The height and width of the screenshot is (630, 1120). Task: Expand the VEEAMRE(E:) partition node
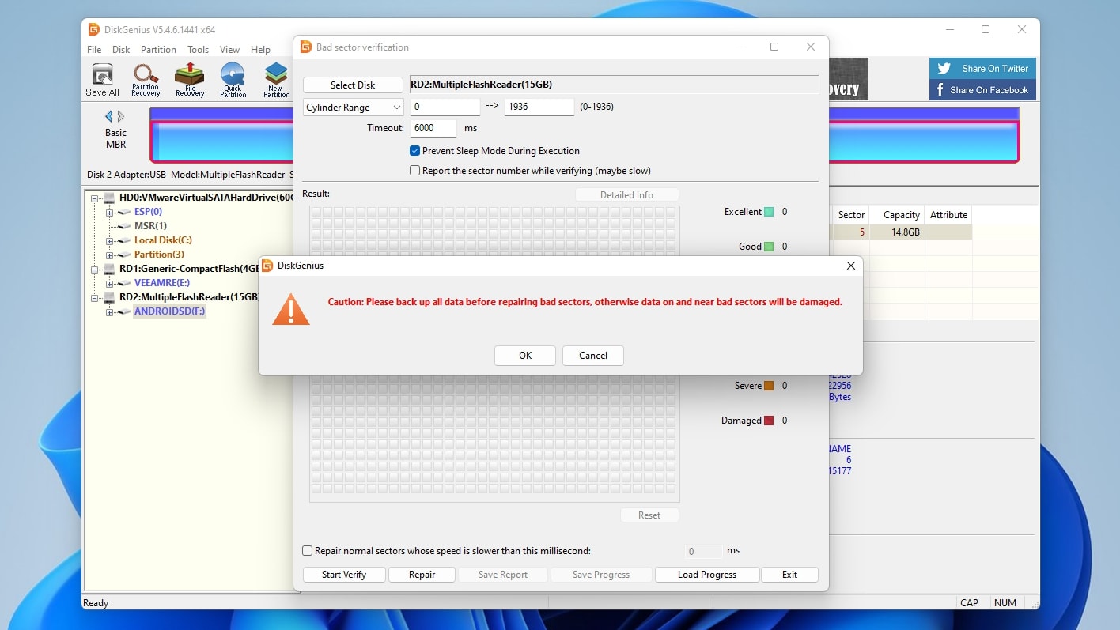(110, 282)
